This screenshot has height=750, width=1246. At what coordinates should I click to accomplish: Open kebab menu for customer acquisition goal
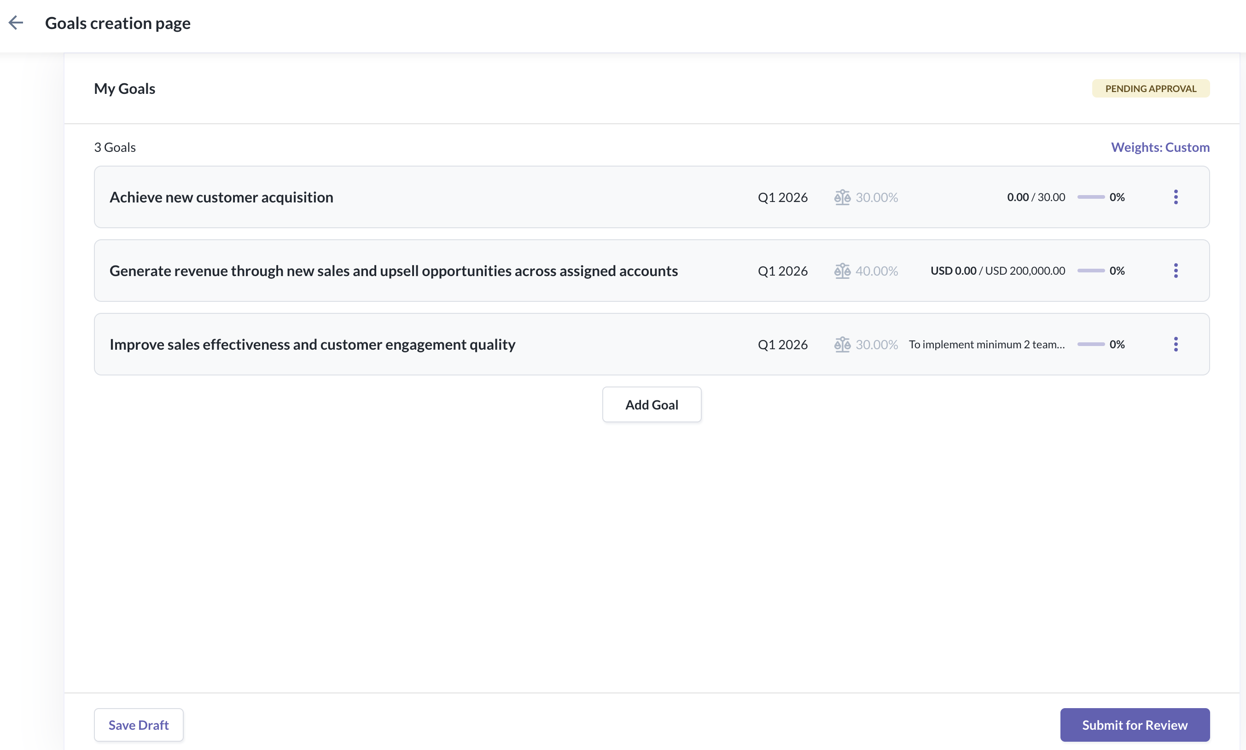(1175, 197)
